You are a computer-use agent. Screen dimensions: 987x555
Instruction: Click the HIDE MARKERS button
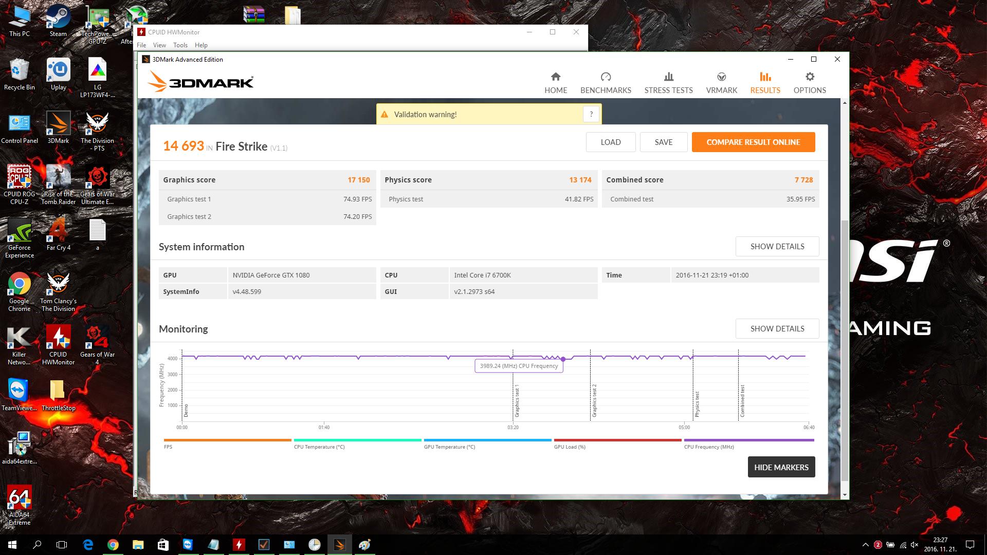coord(781,467)
